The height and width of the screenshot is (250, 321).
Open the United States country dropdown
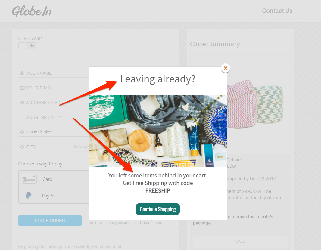click(54, 131)
